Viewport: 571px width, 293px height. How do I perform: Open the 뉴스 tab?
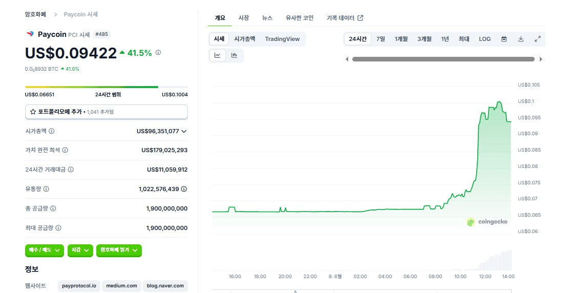tap(267, 18)
